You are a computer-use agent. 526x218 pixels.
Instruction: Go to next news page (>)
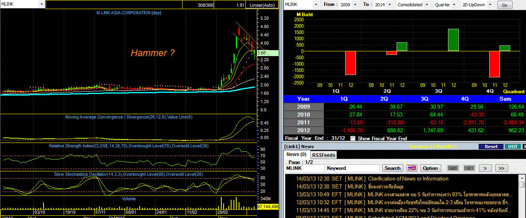point(485,168)
